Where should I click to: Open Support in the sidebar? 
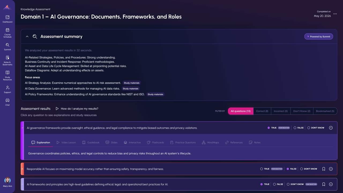[8, 90]
